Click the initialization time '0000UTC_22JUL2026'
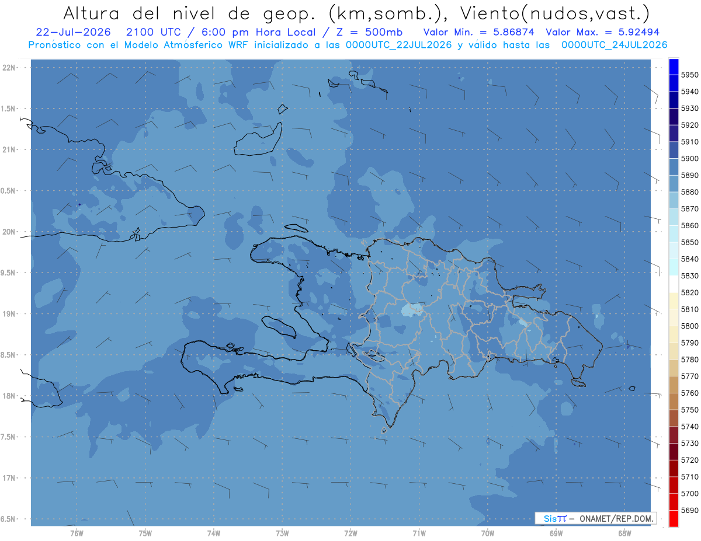 (398, 45)
